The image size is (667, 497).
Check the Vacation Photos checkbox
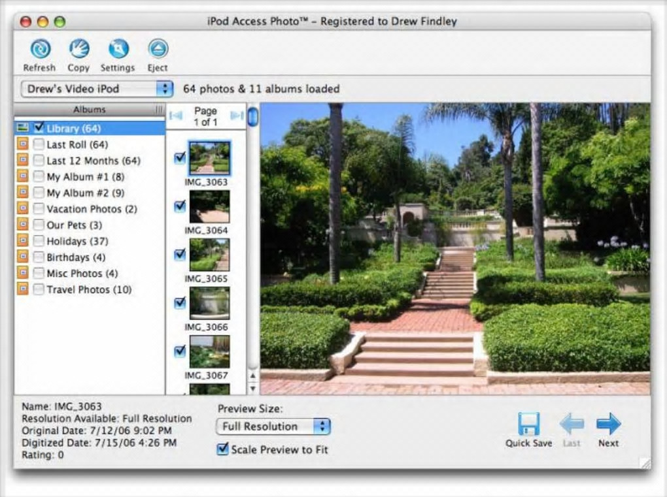39,209
